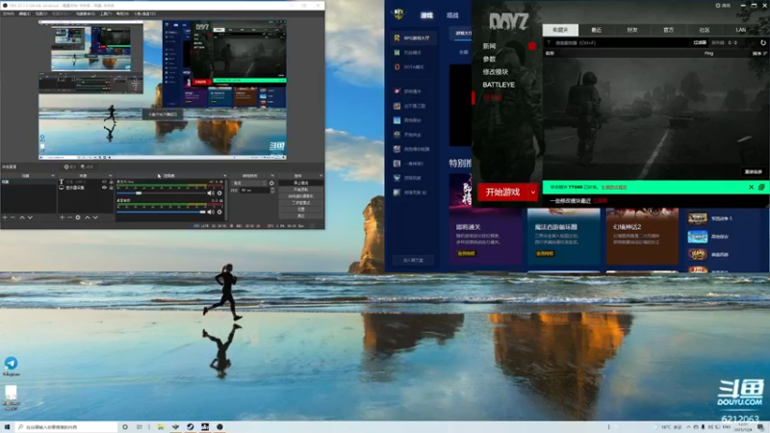Image resolution: width=770 pixels, height=433 pixels.
Task: Click the start recording button in OBS controls
Action: pyautogui.click(x=300, y=190)
